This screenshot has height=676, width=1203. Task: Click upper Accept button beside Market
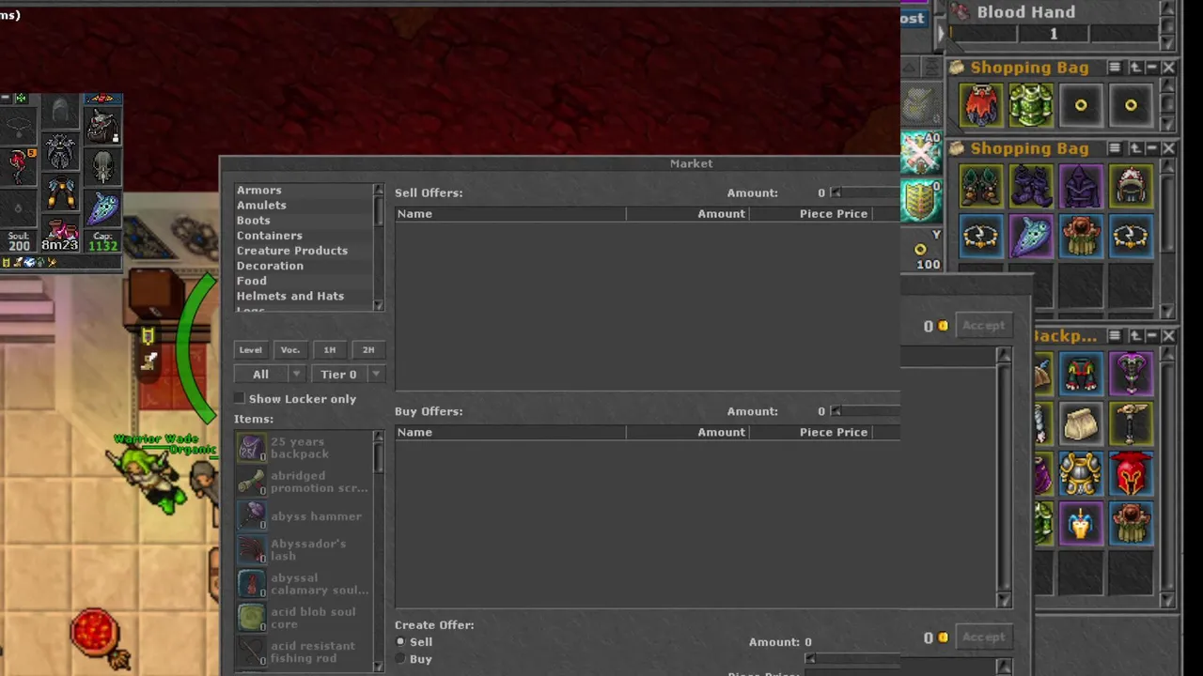click(x=983, y=325)
